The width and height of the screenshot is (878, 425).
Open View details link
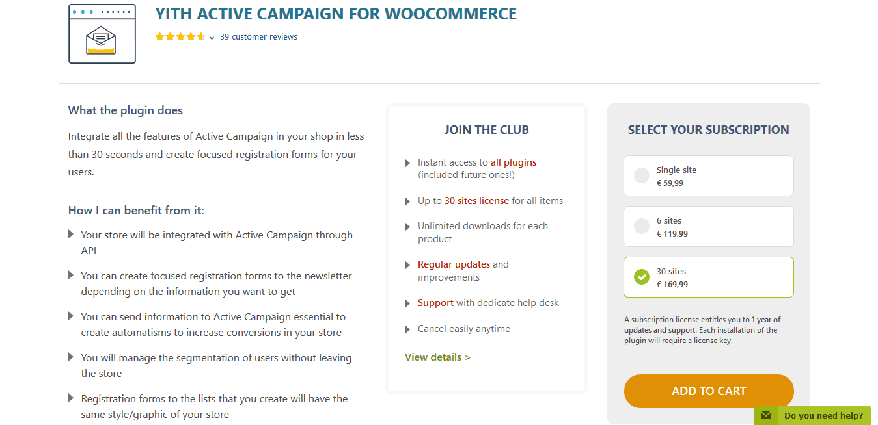pos(437,357)
